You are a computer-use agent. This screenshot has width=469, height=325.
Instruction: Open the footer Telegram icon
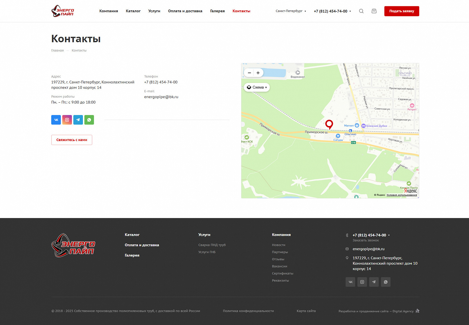click(374, 282)
